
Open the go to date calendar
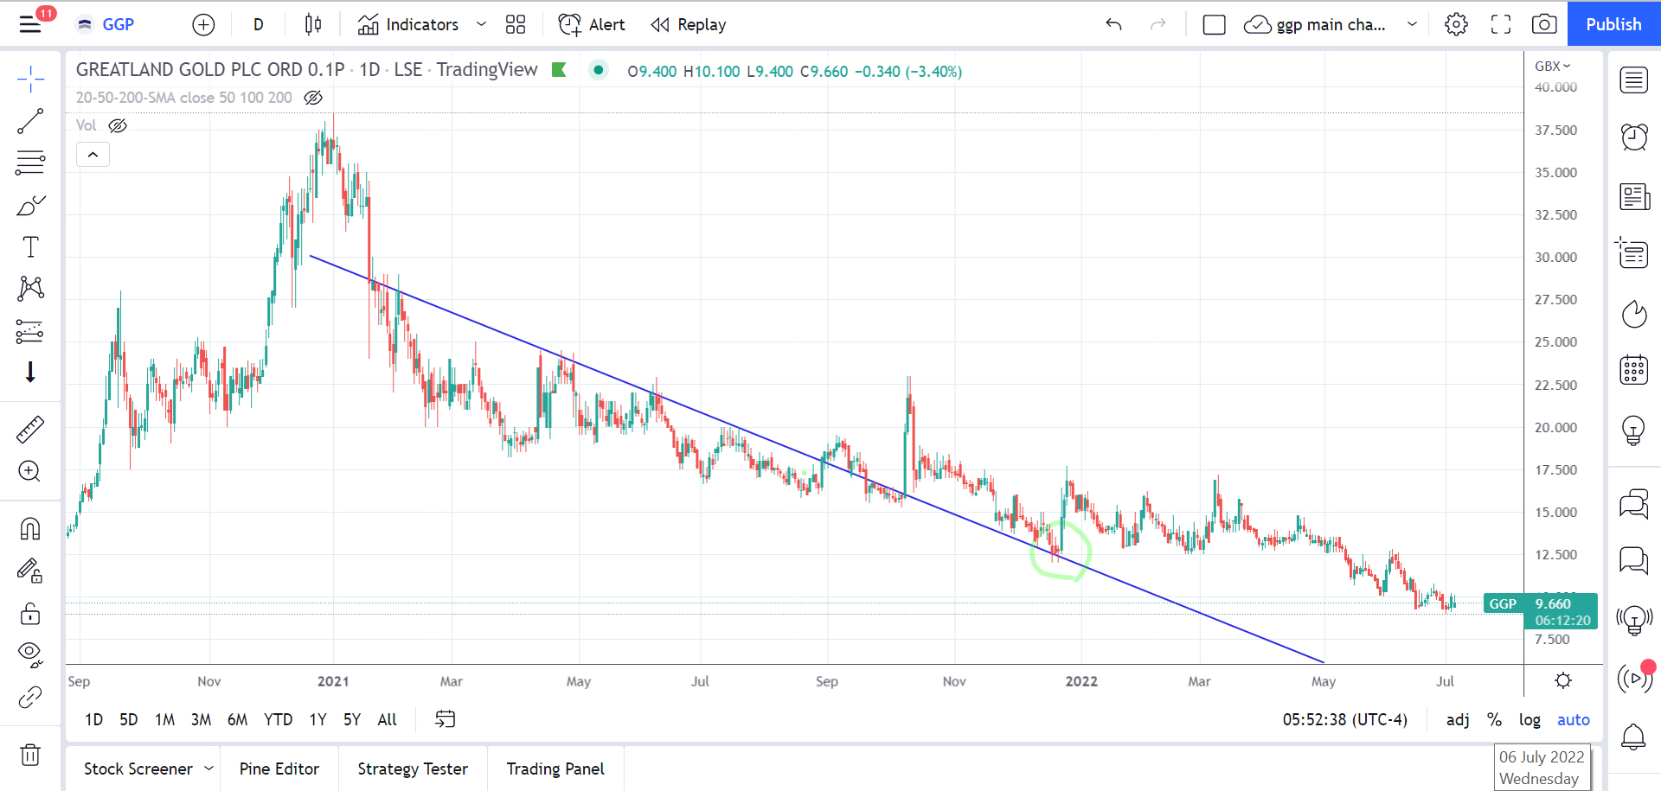445,719
